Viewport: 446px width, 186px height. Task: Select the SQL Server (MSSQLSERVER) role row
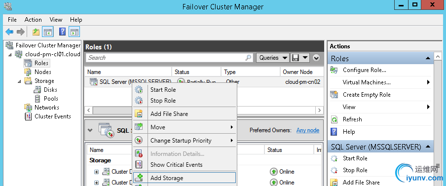click(204, 82)
